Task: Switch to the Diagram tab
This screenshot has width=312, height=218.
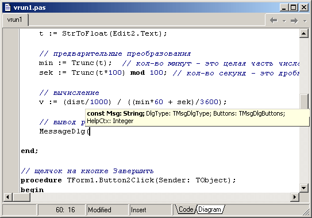Action: coord(210,209)
